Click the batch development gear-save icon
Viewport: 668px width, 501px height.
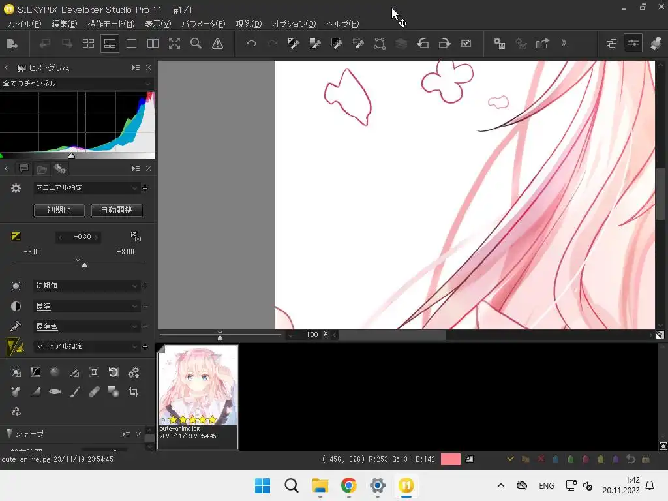[499, 44]
